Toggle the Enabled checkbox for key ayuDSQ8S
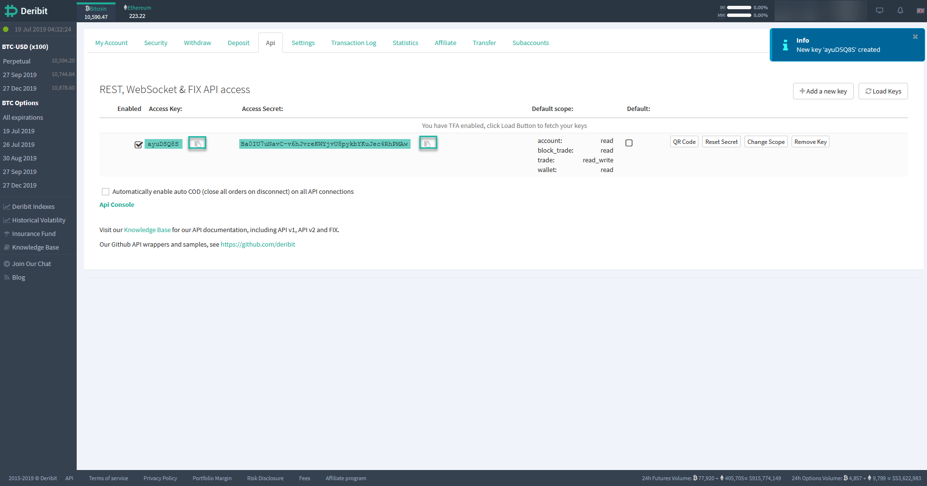Viewport: 927px width, 486px height. click(138, 144)
